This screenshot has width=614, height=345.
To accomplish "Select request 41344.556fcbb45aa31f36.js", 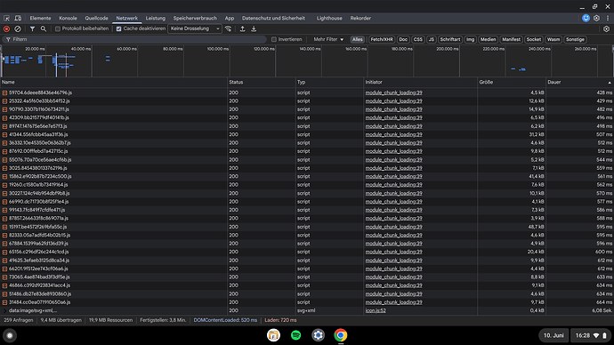I will (38, 135).
